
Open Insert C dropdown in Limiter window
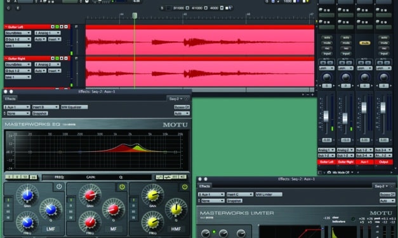pyautogui.click(x=240, y=194)
